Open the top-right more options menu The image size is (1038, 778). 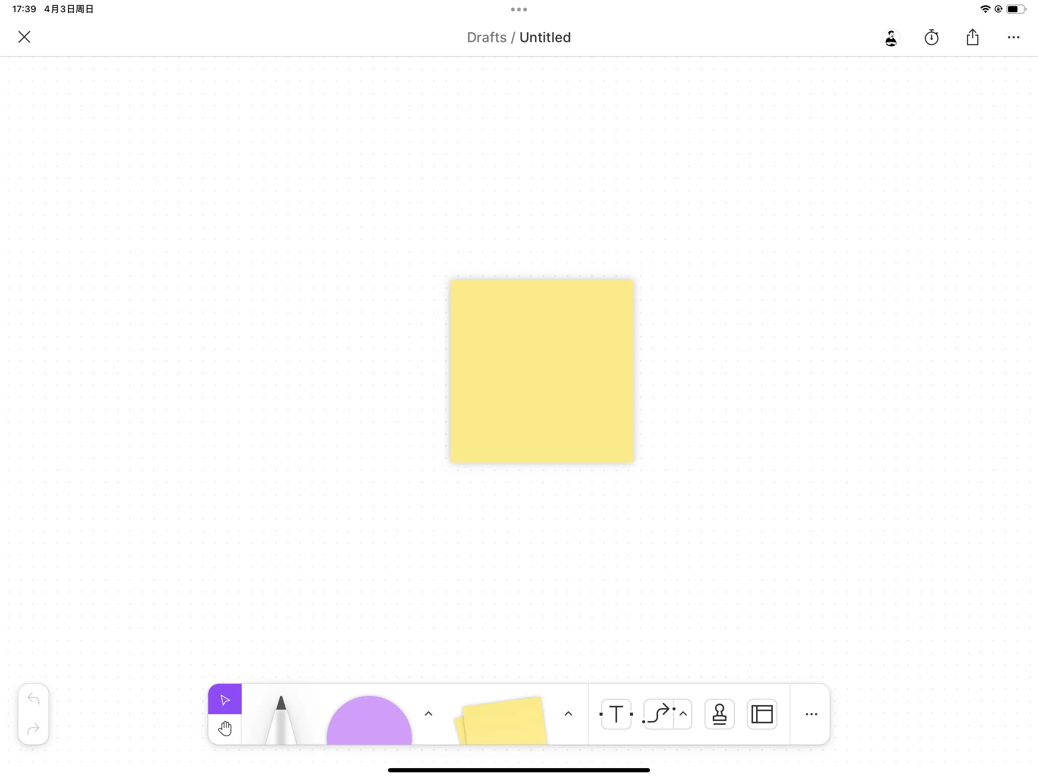click(x=1014, y=37)
